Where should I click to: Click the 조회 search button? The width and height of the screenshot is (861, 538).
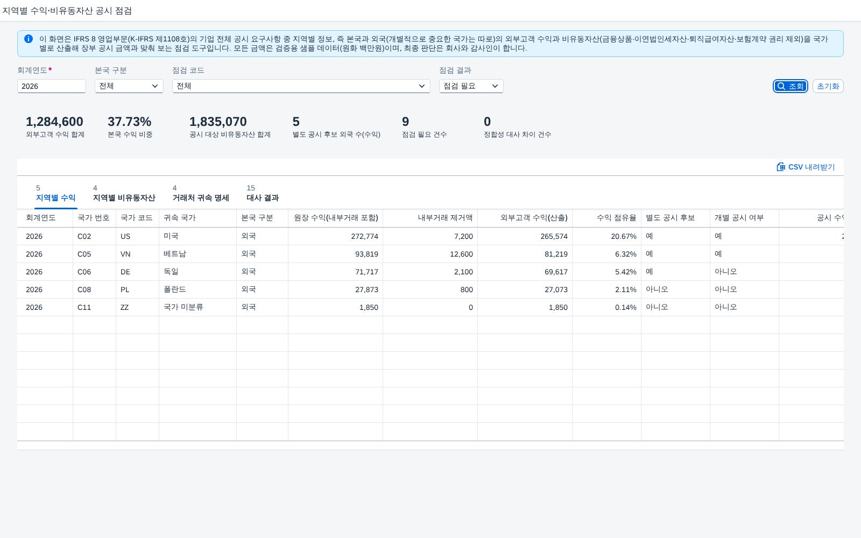[x=791, y=86]
